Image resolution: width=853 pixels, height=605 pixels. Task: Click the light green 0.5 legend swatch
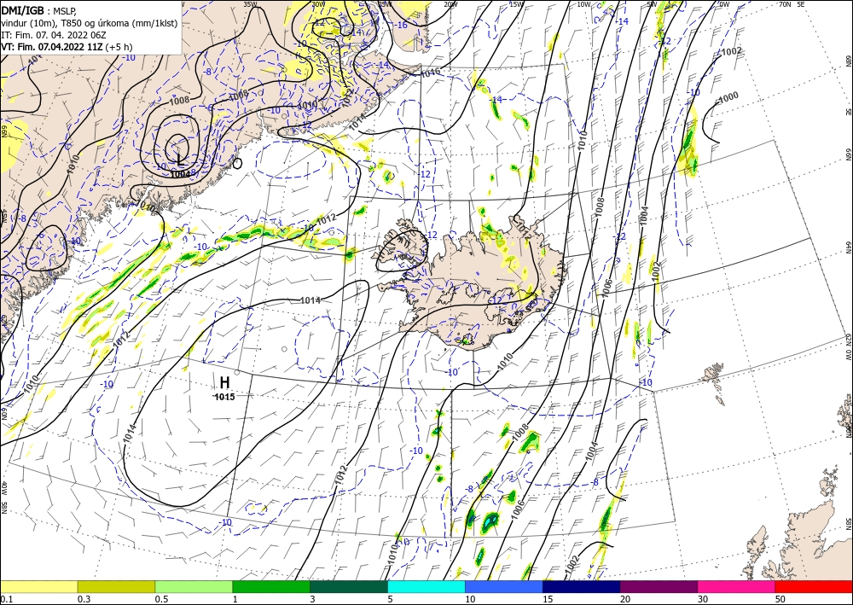click(x=194, y=586)
